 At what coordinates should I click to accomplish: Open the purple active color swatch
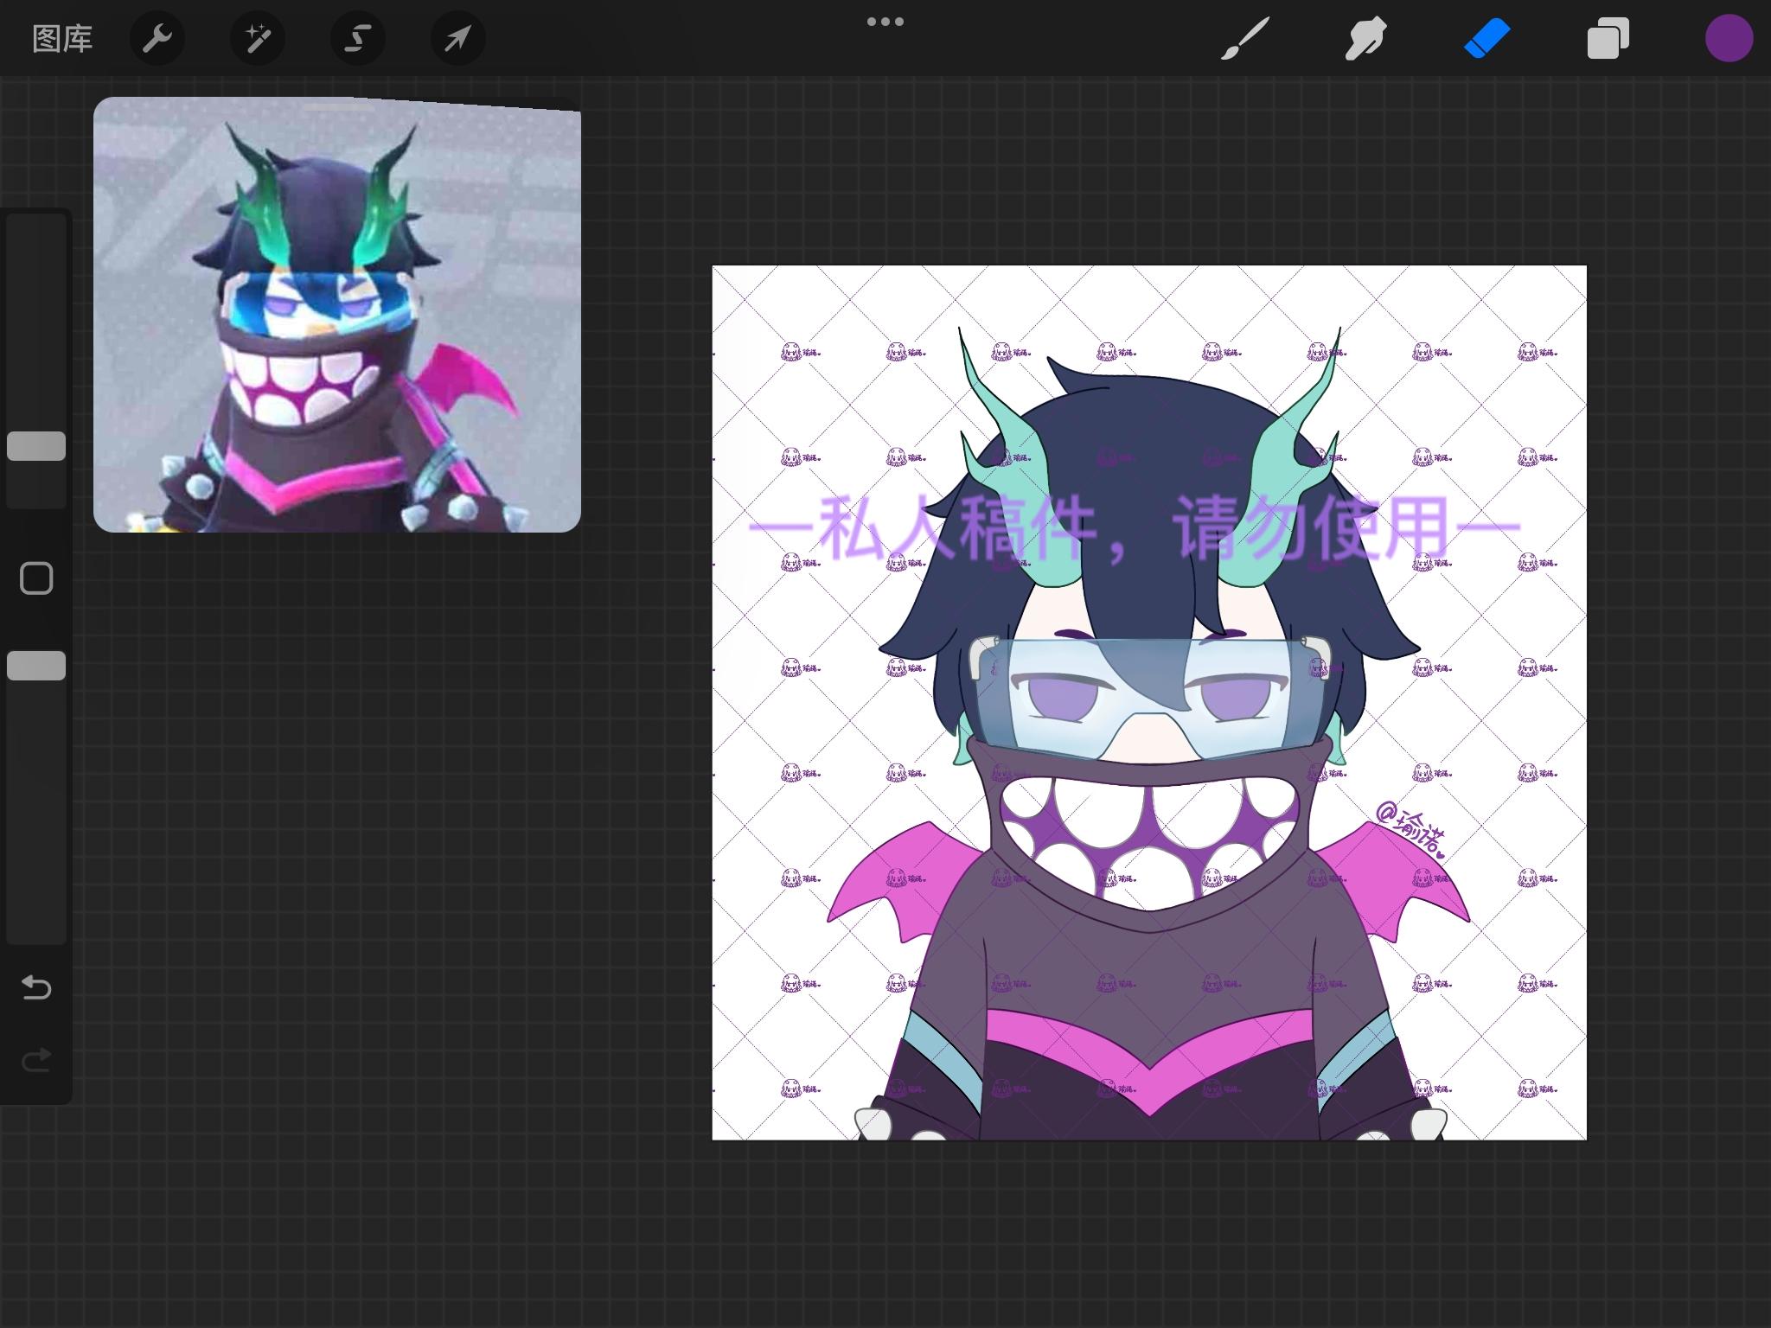pos(1729,39)
